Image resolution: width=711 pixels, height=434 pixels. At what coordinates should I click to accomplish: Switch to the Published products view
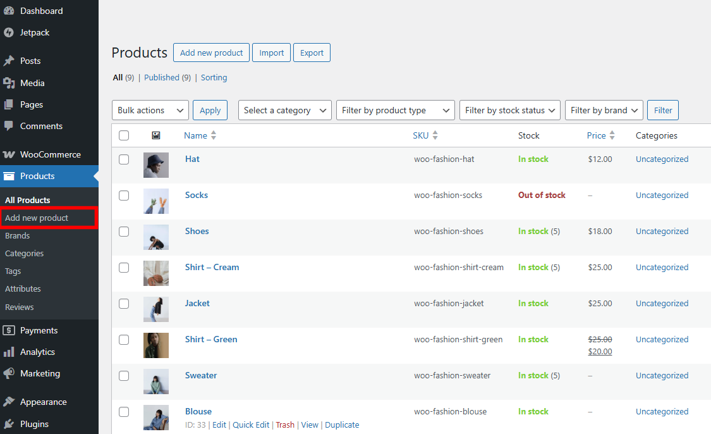[x=162, y=77]
